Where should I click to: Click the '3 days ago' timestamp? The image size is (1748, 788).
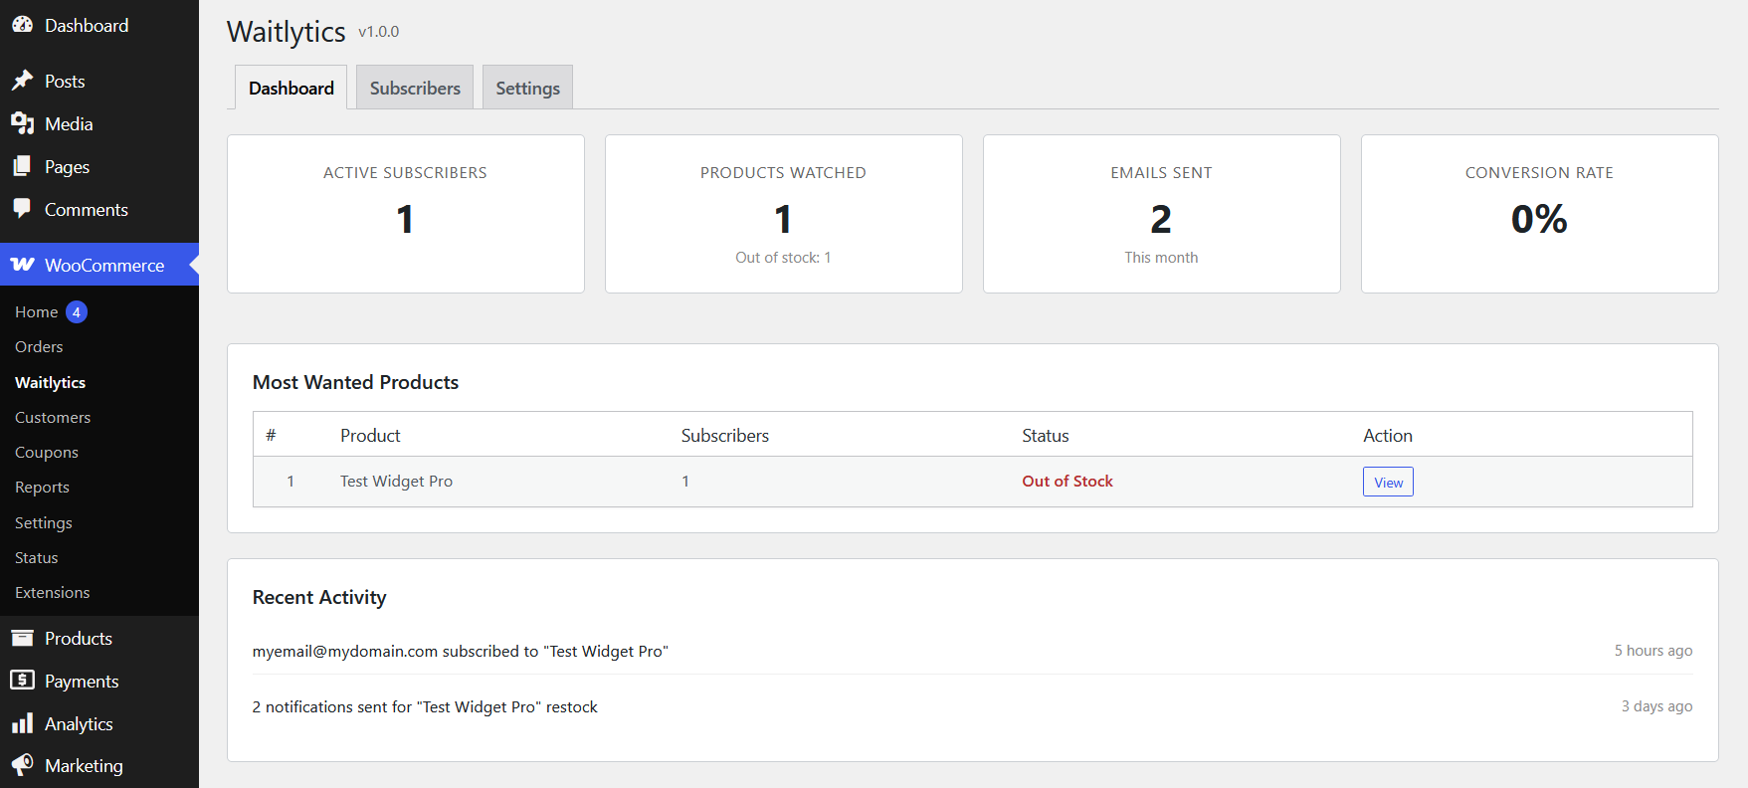(1656, 706)
